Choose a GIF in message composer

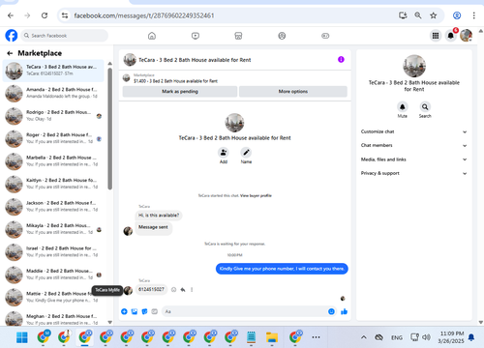(x=155, y=311)
